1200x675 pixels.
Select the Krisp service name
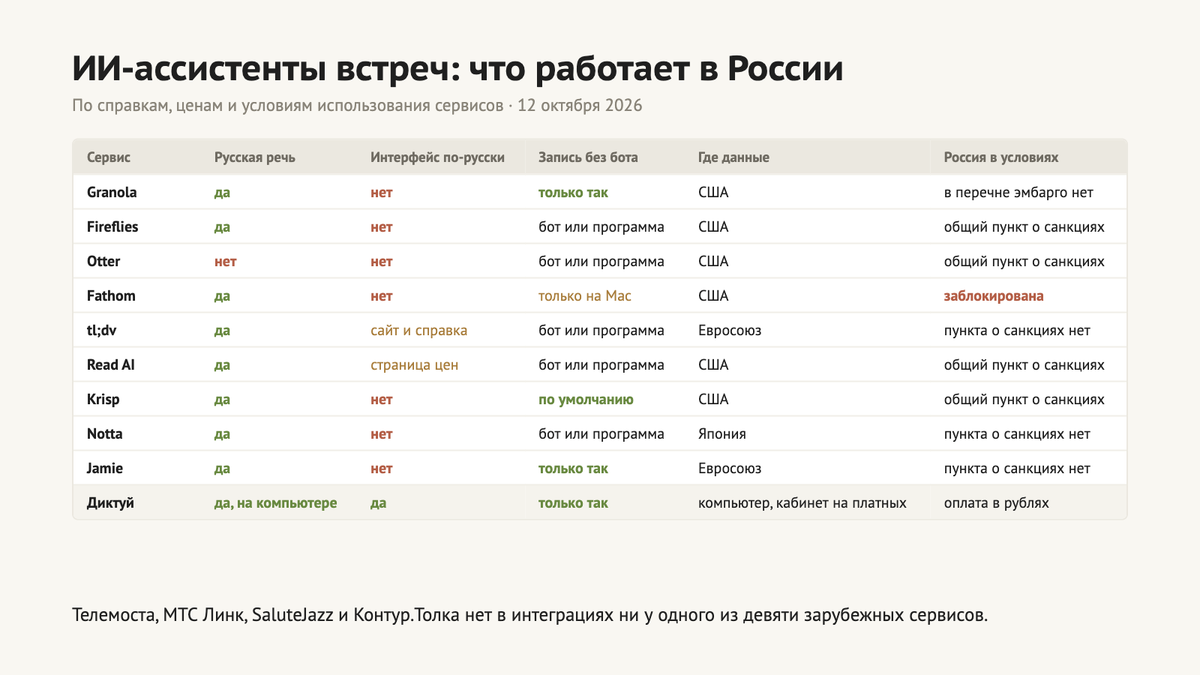pos(103,399)
